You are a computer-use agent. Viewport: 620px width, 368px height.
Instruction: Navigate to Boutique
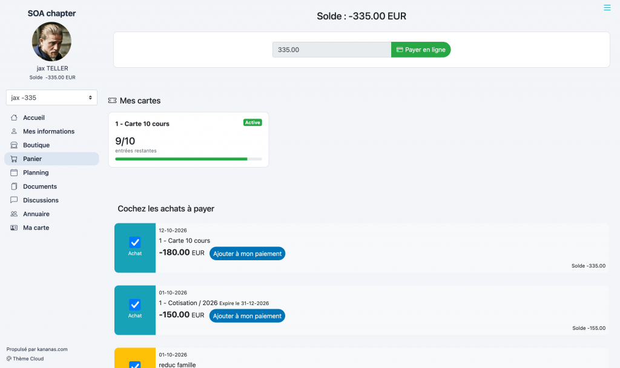coord(51,145)
